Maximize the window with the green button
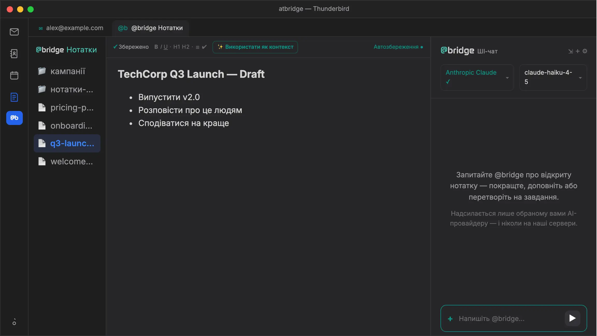 31,9
